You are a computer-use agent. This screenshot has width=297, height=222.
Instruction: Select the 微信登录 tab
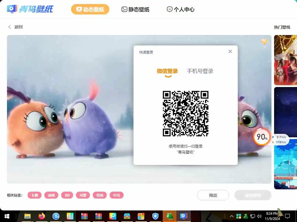tap(167, 71)
